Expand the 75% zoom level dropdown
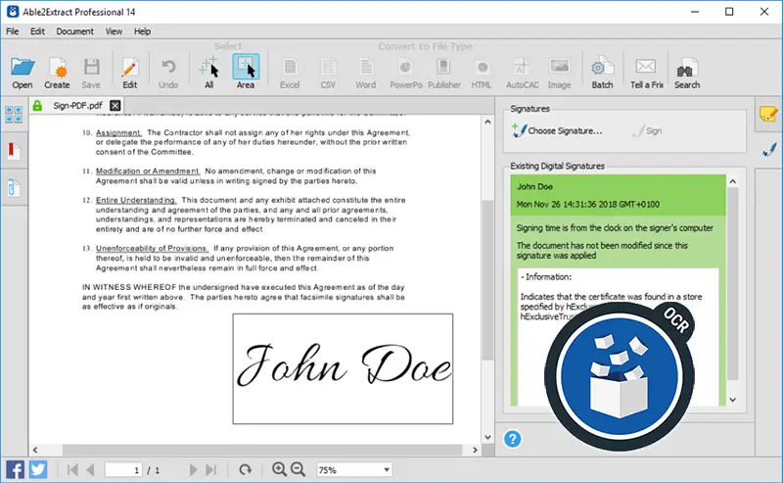 [x=386, y=470]
